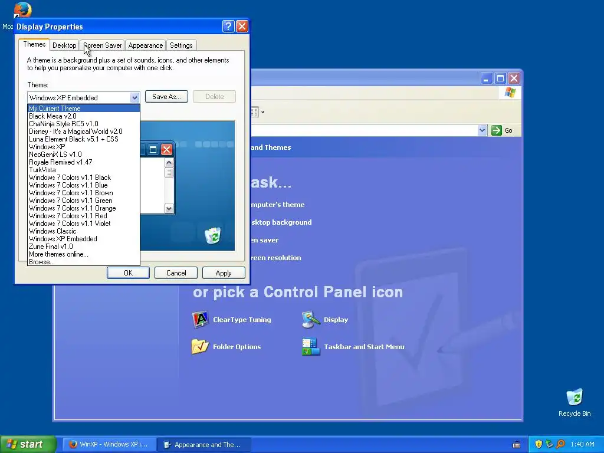Select Windows 7 Colors v1.1 Green
The height and width of the screenshot is (453, 604).
[x=84, y=201]
